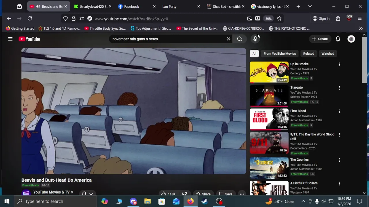
Task: Change the 80% zoom level indicator
Action: pos(268,19)
